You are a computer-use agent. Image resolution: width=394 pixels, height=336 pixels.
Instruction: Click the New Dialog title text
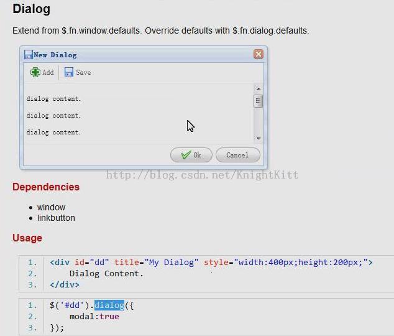coord(55,55)
